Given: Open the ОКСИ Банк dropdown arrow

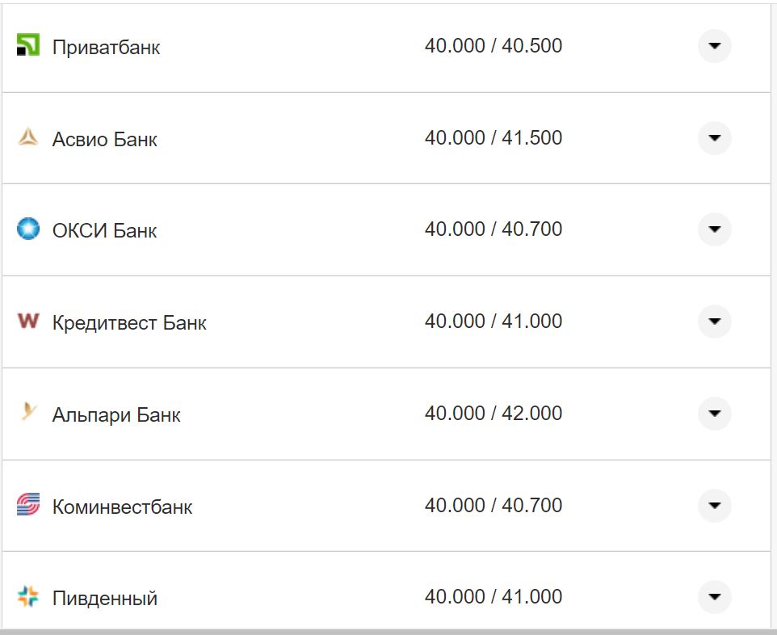Looking at the screenshot, I should tap(714, 229).
